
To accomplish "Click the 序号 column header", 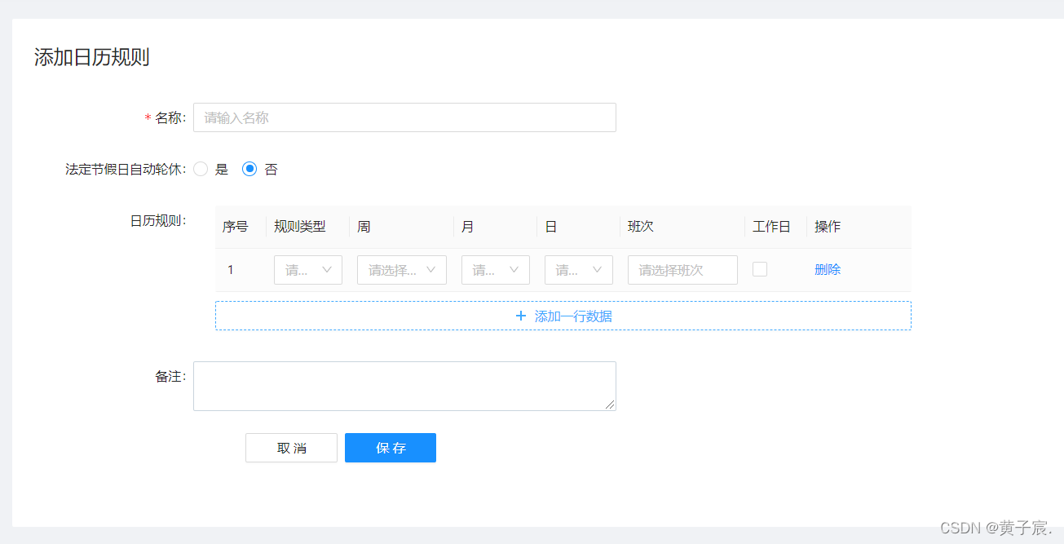I will click(x=236, y=226).
